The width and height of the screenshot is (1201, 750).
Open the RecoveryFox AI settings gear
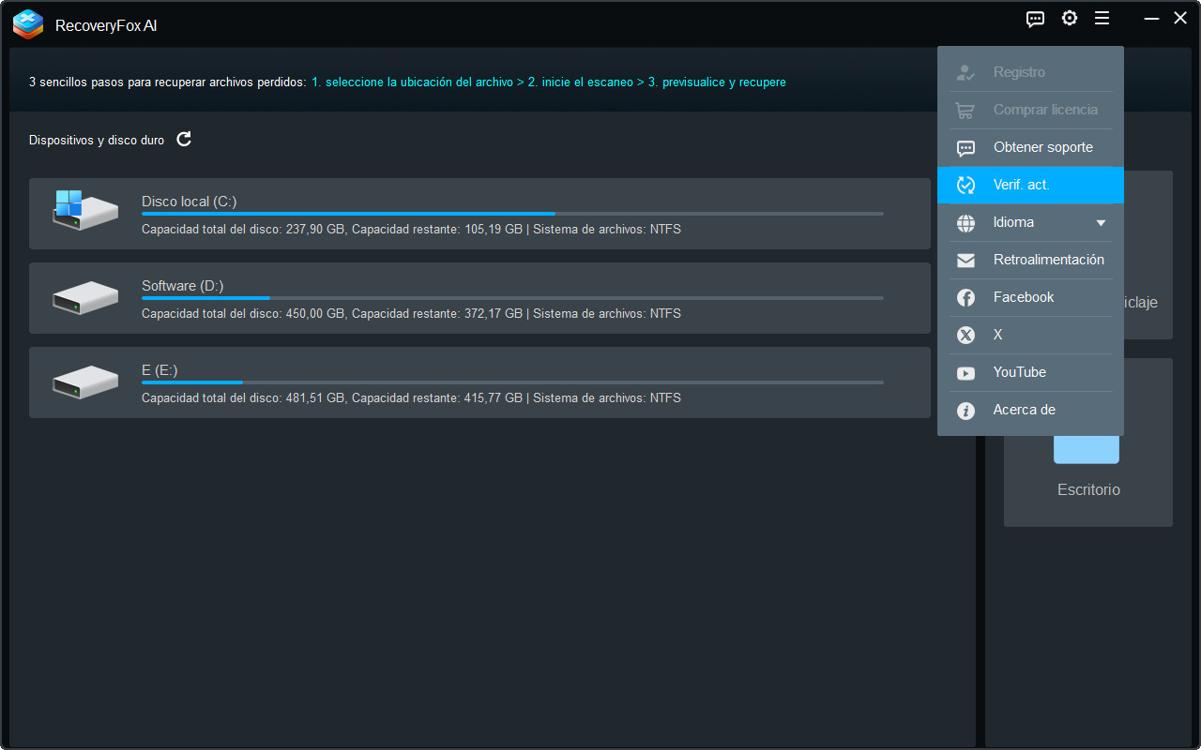1069,18
